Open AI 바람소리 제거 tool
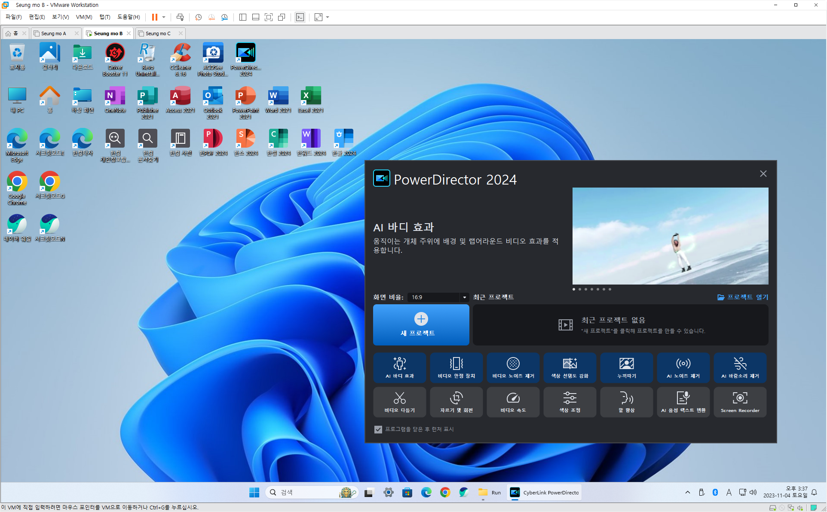This screenshot has height=512, width=827. [740, 368]
